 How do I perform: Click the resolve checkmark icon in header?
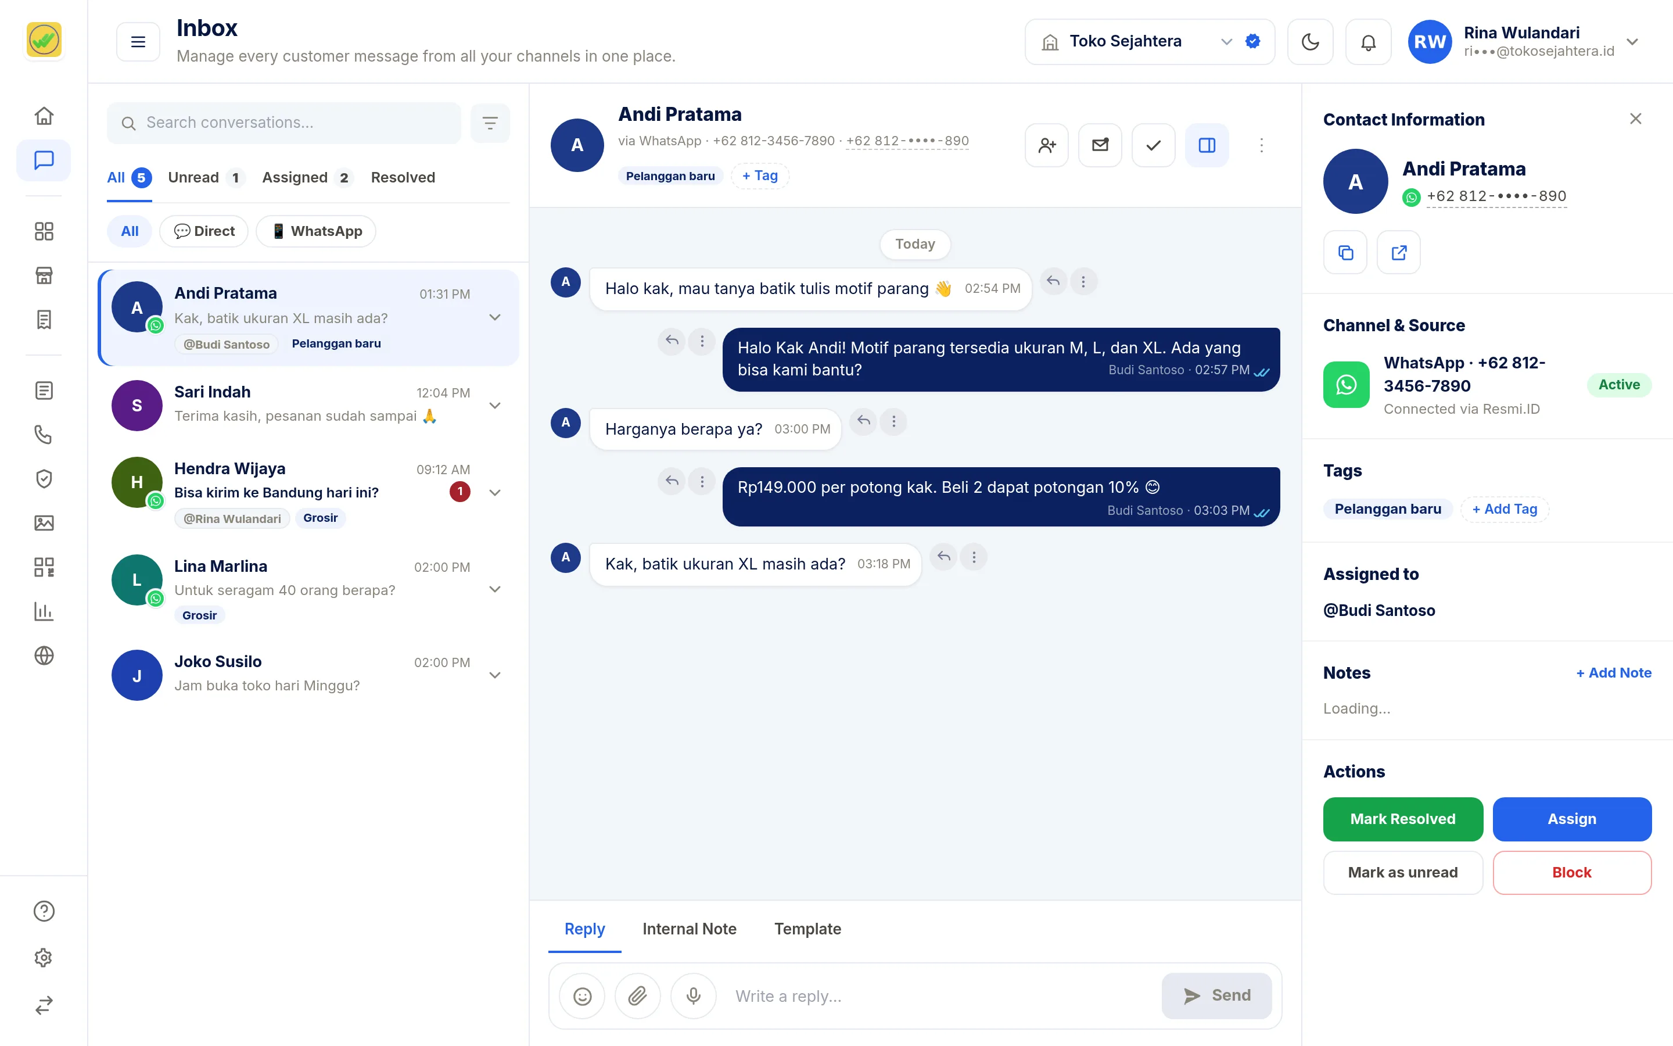pos(1153,145)
